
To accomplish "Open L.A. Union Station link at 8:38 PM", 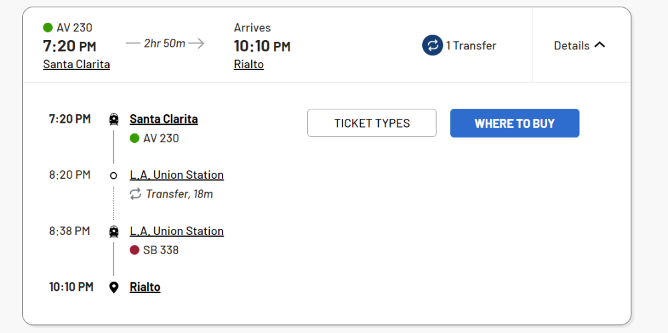I will 176,231.
